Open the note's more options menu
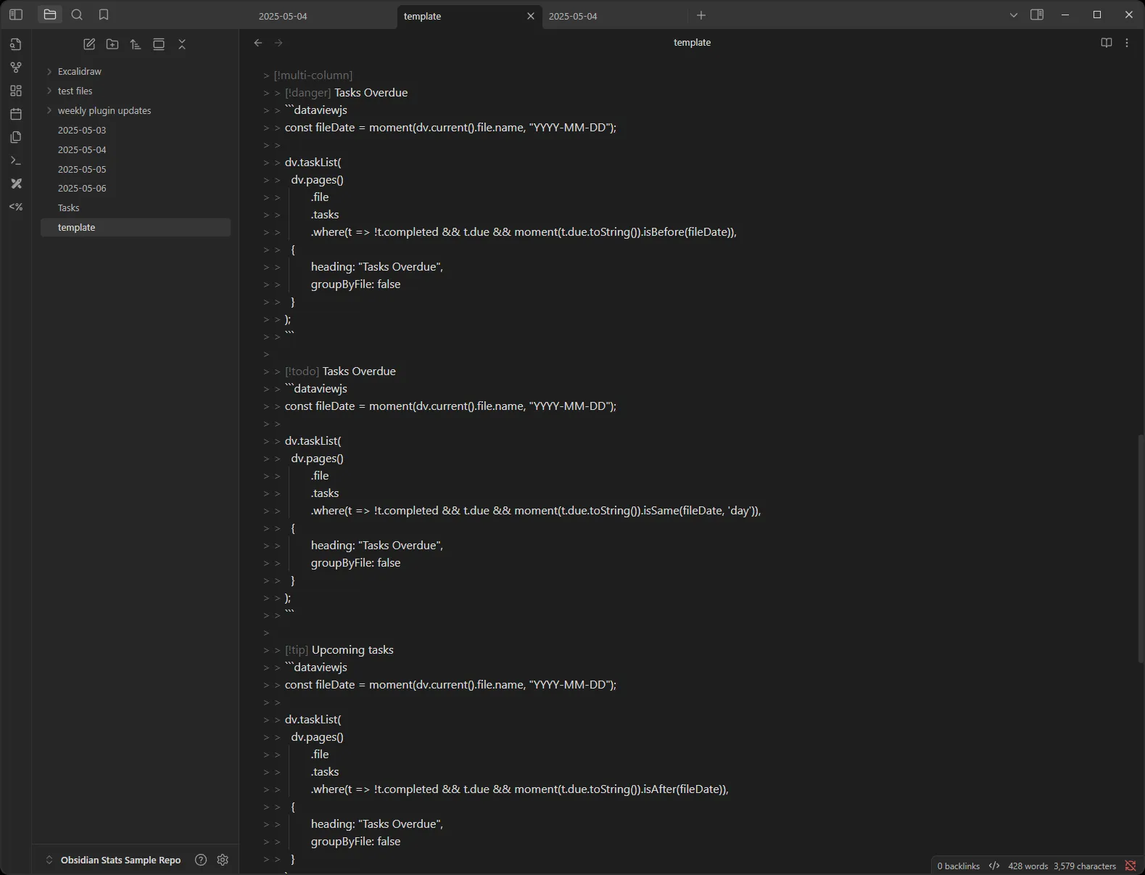 coord(1127,43)
